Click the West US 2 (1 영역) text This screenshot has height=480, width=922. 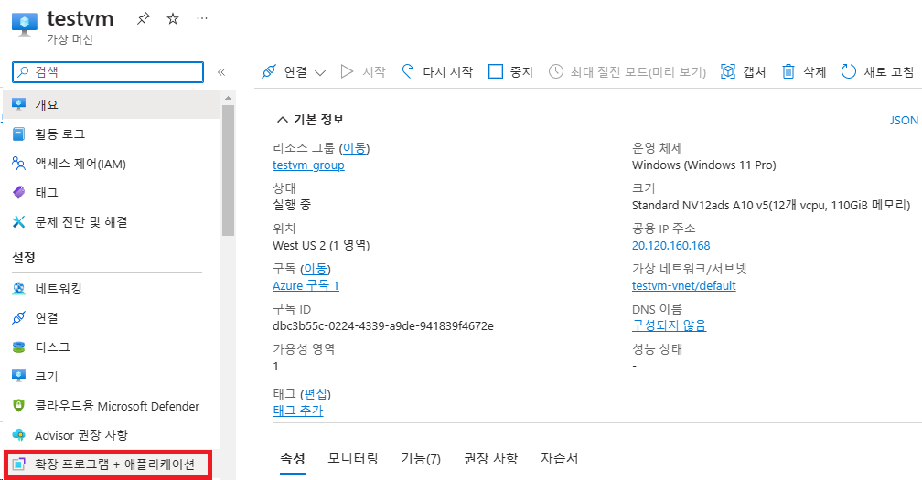point(321,245)
